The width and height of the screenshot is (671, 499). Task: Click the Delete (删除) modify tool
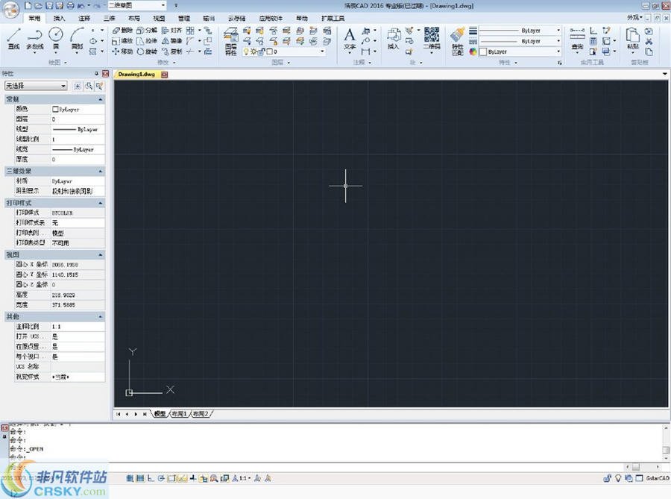[x=122, y=31]
